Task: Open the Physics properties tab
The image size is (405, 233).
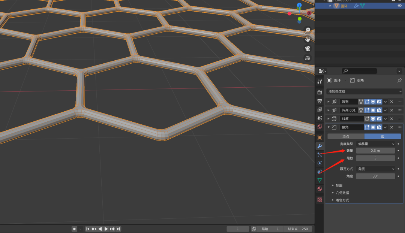Action: (x=319, y=163)
